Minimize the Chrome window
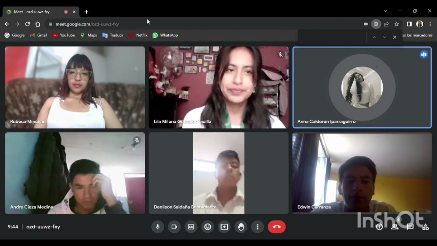 click(400, 11)
